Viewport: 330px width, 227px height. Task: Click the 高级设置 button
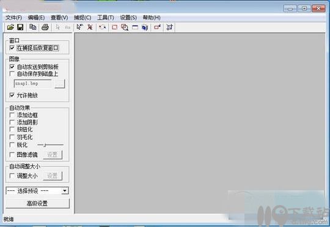37,203
